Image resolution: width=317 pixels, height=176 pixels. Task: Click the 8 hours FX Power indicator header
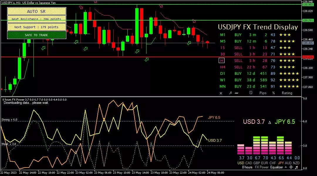coord(34,100)
